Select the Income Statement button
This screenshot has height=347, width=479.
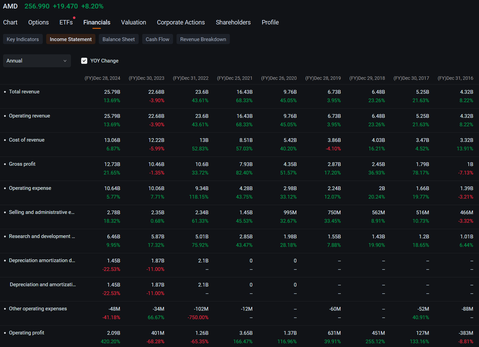pyautogui.click(x=71, y=39)
